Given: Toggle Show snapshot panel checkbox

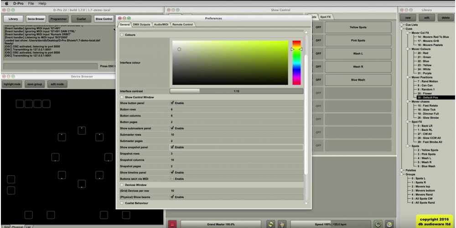Looking at the screenshot, I should click(x=172, y=147).
